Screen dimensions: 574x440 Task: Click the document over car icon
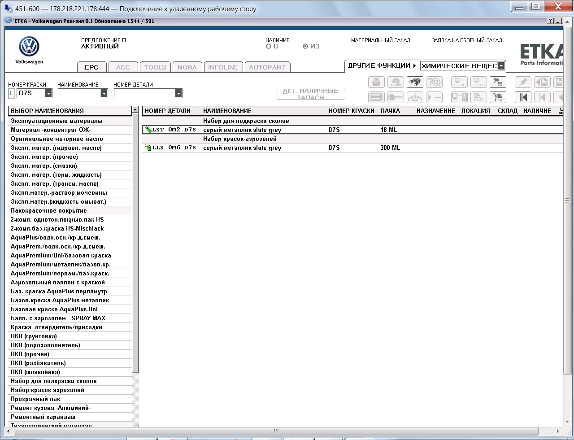(478, 97)
